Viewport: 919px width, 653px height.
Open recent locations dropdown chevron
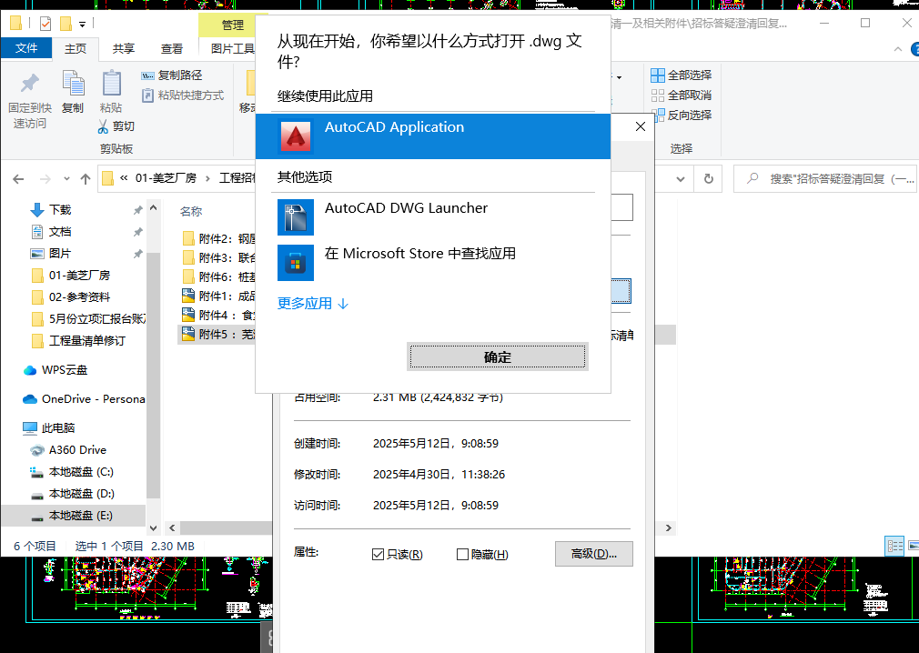pyautogui.click(x=66, y=178)
